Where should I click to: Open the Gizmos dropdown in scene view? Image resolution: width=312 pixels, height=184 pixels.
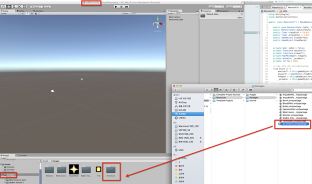[x=126, y=13]
